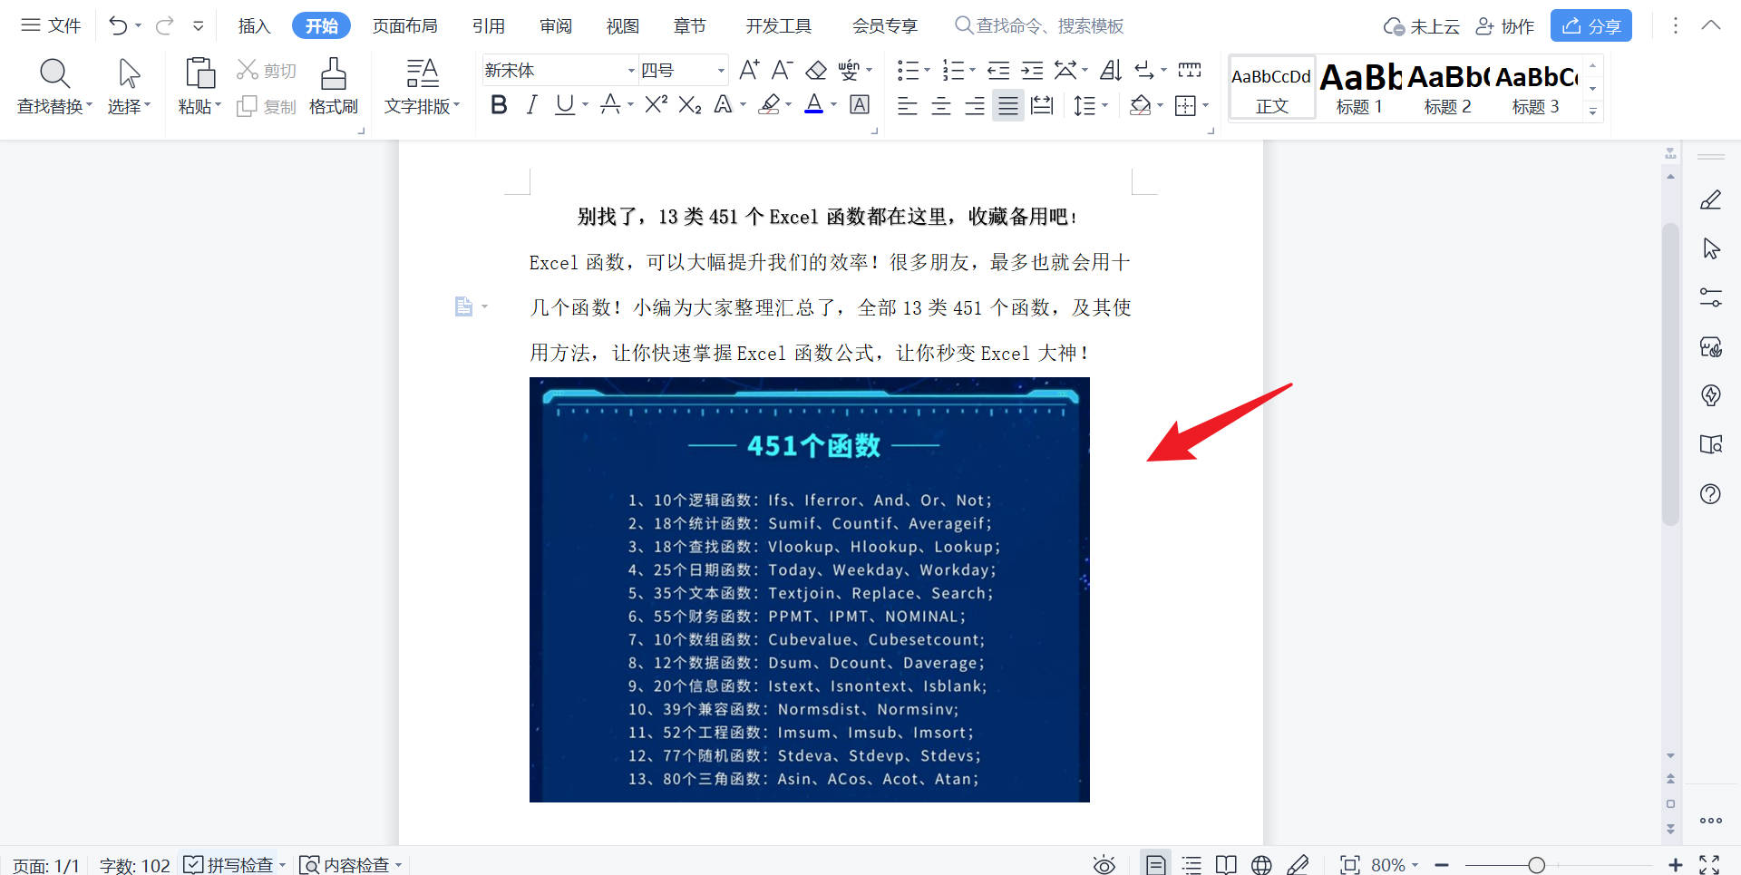The width and height of the screenshot is (1741, 875).
Task: Open Find and Replace tool
Action: [54, 87]
